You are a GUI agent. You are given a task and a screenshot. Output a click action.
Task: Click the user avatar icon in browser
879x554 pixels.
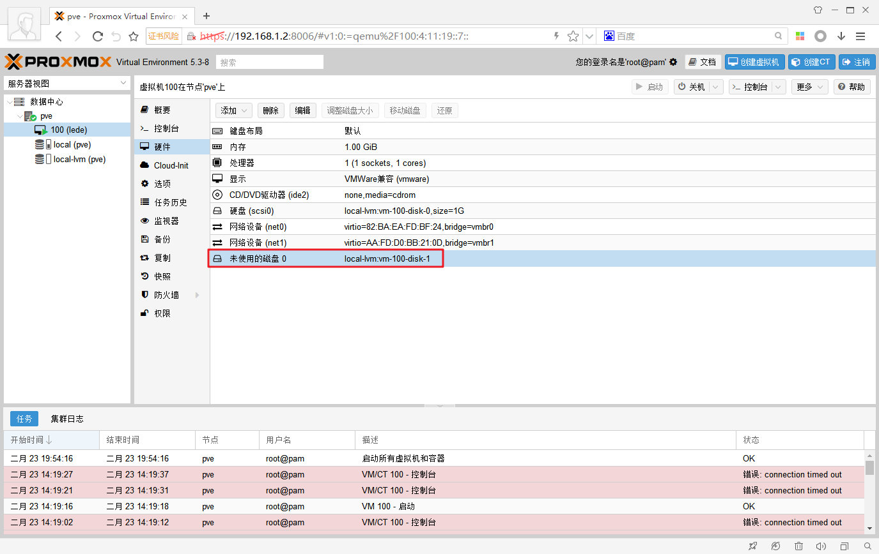click(26, 26)
